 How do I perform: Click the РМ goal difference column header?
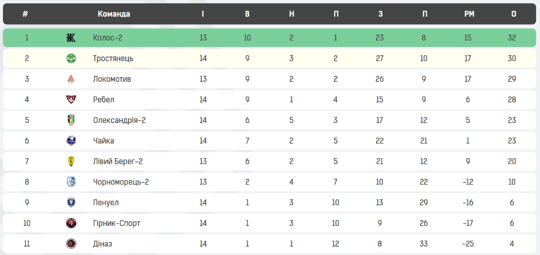(469, 14)
